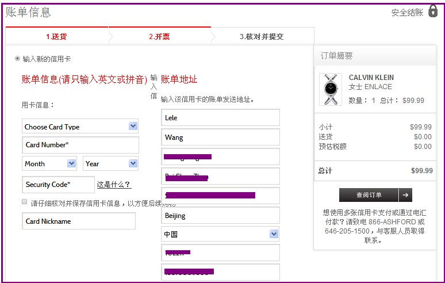
Task: Select the 3.核对并提交 step tab
Action: 262,36
